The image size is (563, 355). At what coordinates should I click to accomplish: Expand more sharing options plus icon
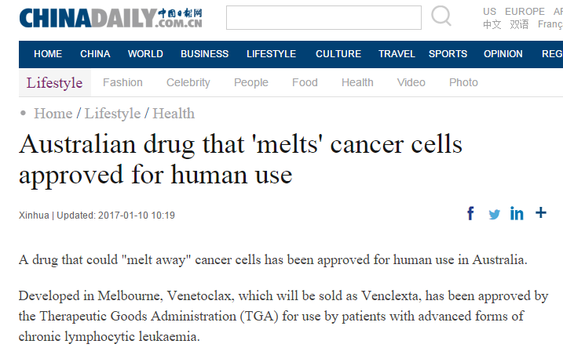coord(541,212)
